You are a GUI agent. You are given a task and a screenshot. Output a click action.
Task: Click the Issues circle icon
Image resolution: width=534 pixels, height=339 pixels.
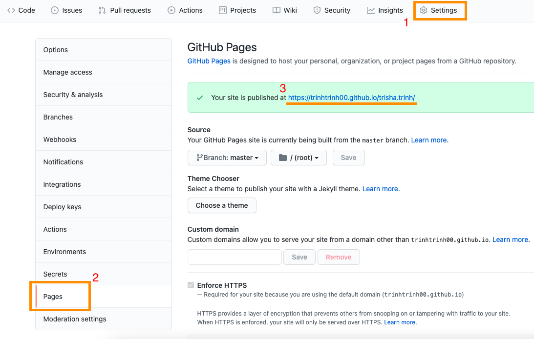(x=55, y=10)
